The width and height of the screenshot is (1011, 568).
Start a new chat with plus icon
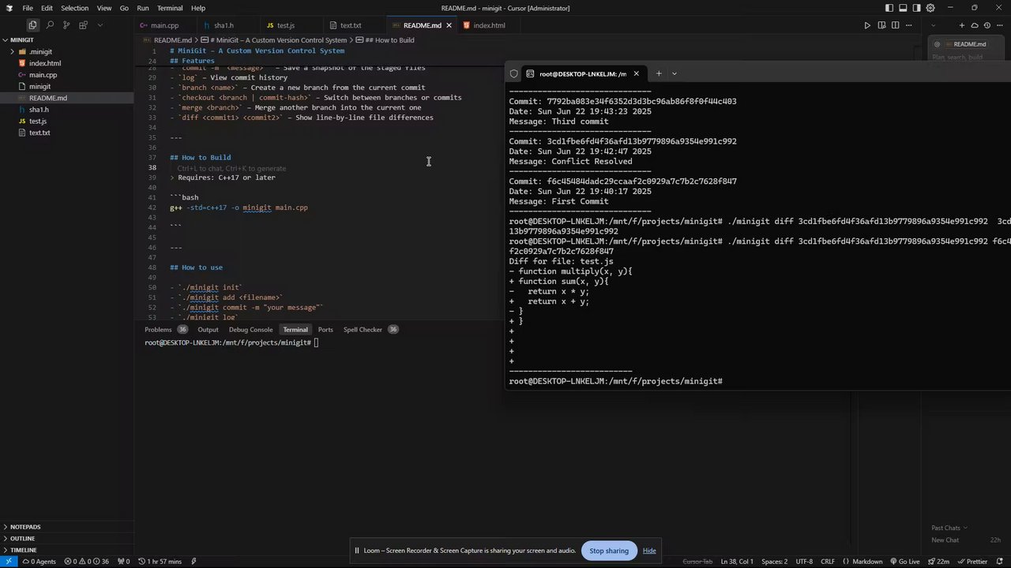pos(962,25)
